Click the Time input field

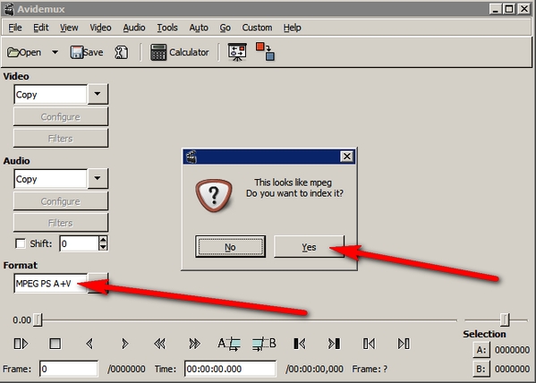point(230,369)
